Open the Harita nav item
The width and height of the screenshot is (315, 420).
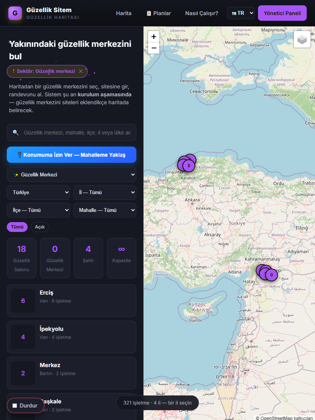tap(124, 13)
